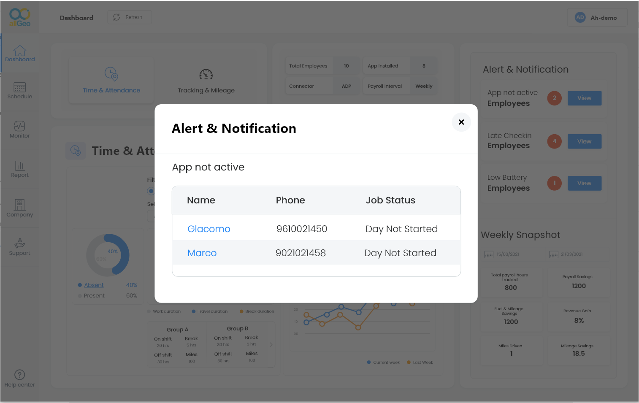Toggle the Current week legend

pyautogui.click(x=383, y=362)
